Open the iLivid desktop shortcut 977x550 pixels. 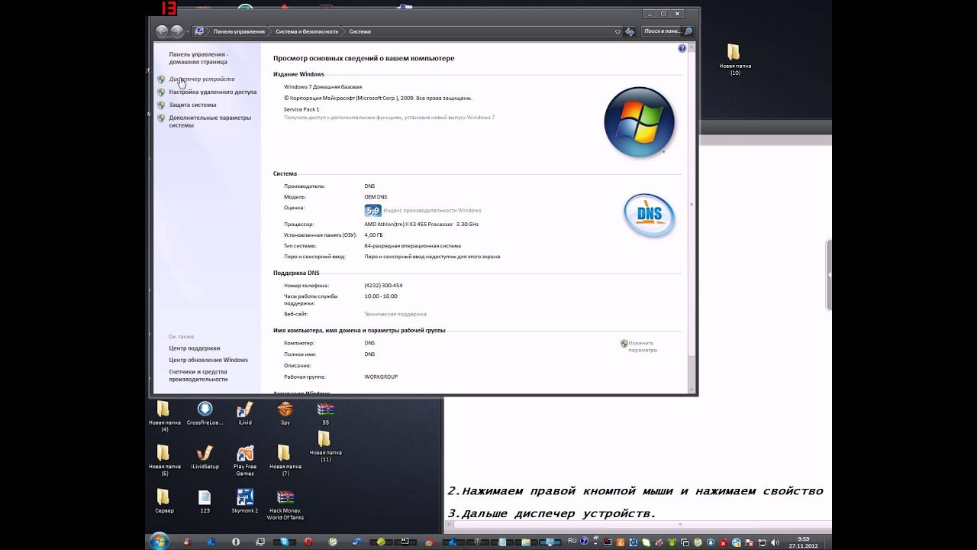(245, 414)
